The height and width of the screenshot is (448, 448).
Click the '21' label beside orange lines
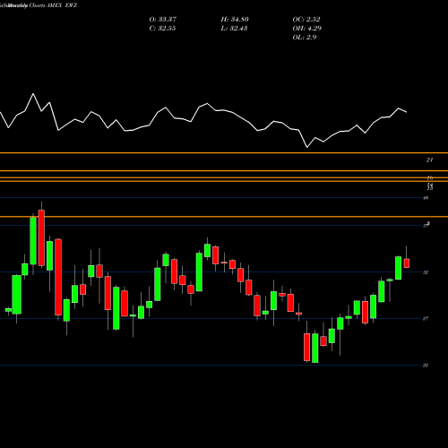(x=429, y=160)
